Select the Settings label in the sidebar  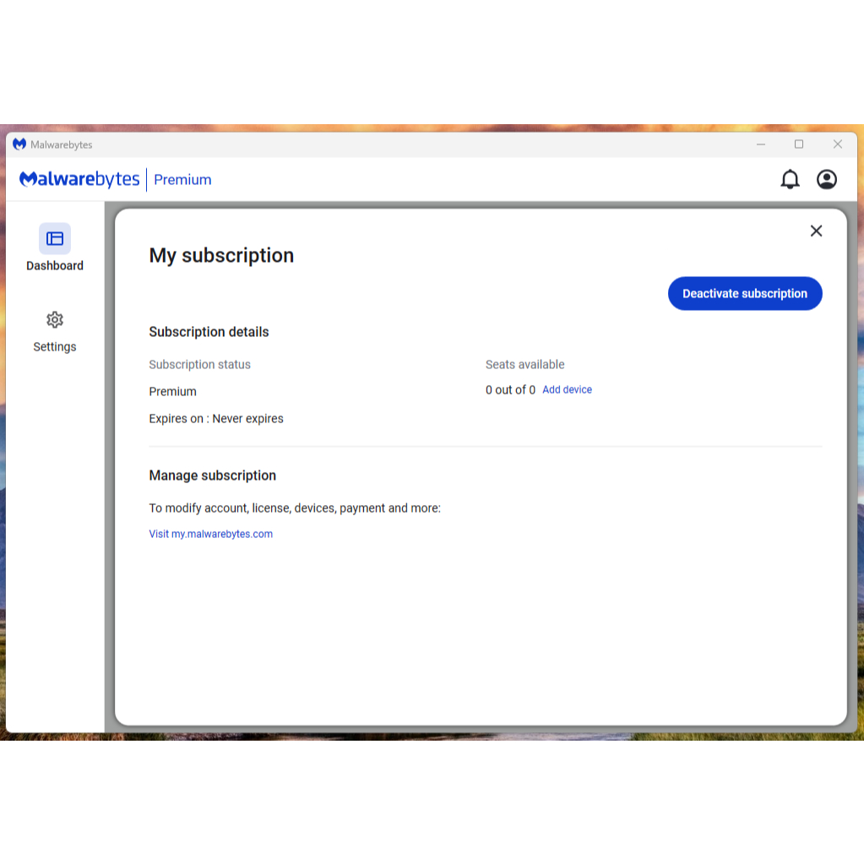point(55,347)
